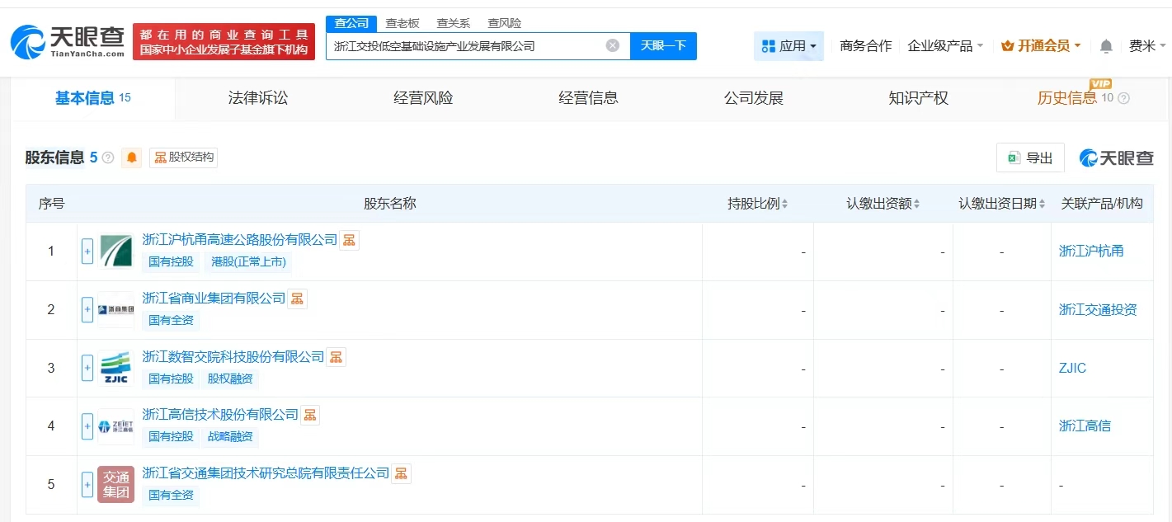Open the 应用 dropdown menu
This screenshot has height=522, width=1172.
[788, 46]
